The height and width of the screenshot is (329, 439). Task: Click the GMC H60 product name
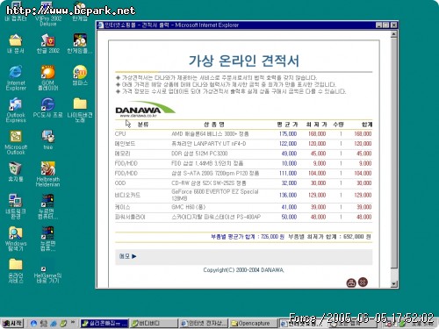(189, 207)
